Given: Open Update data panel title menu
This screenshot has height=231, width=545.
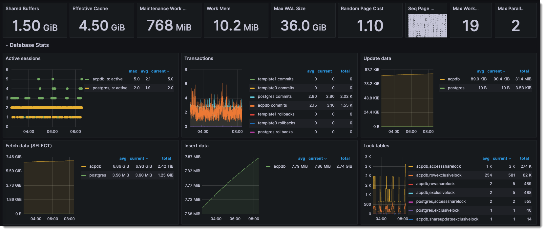Looking at the screenshot, I should [x=377, y=58].
